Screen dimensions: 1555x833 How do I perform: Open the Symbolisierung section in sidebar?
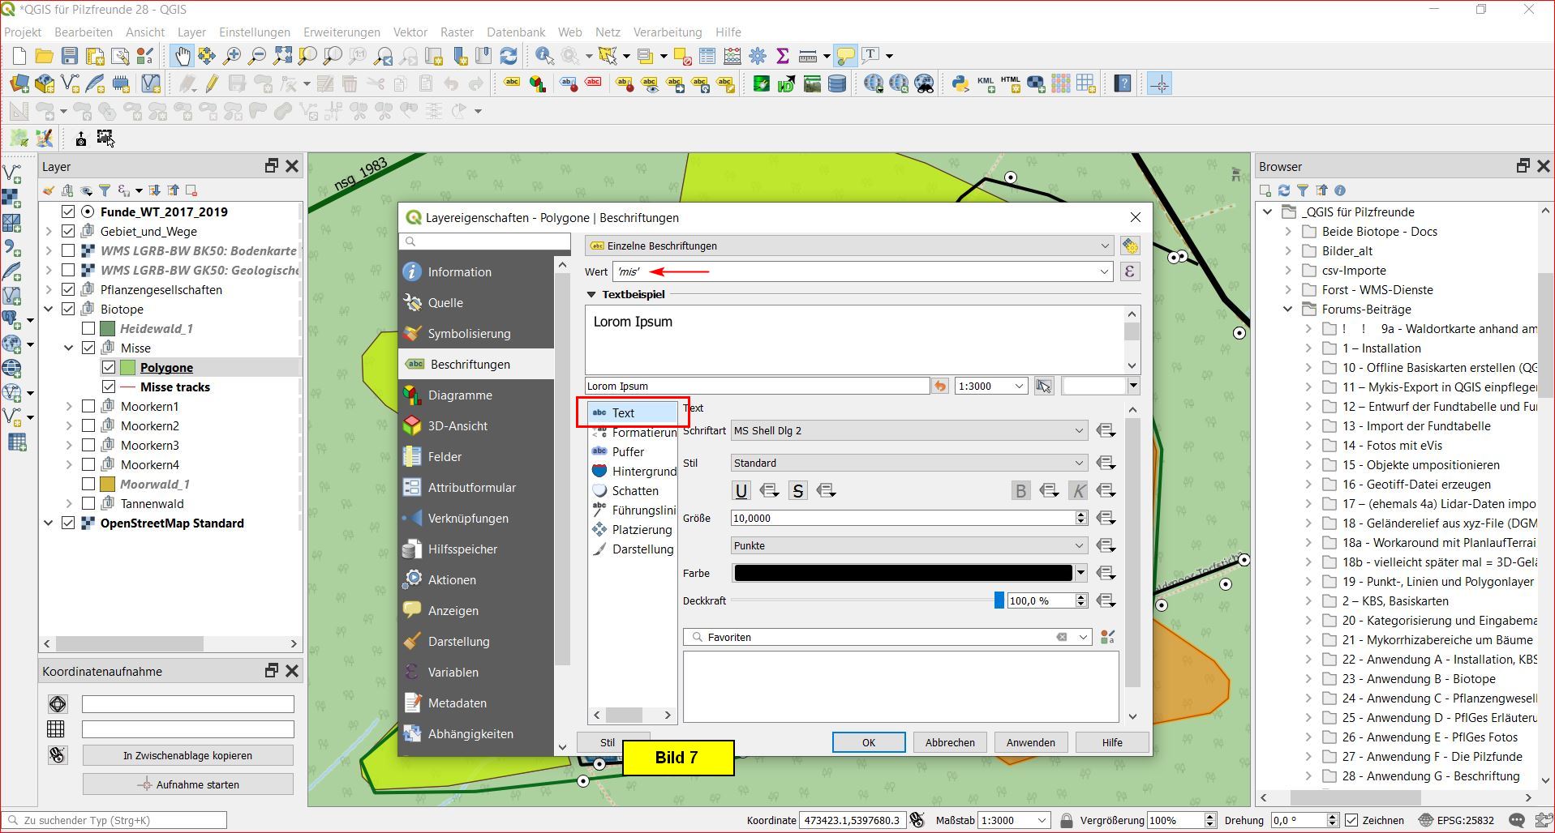pos(469,334)
